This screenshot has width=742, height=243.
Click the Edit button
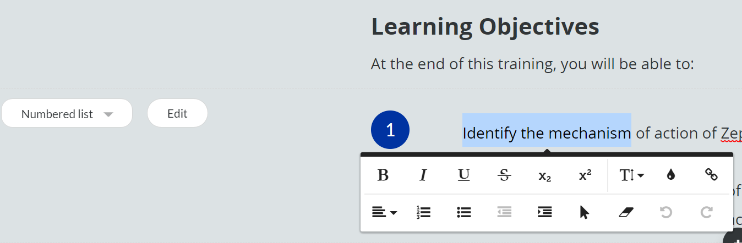[177, 114]
